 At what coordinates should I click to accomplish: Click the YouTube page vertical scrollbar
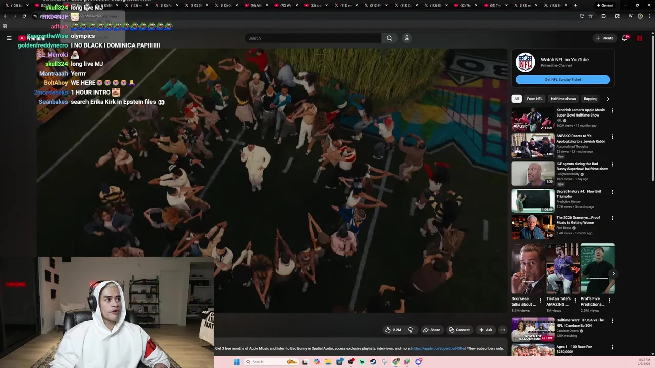[x=652, y=107]
